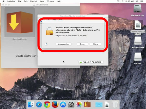Open the Format menu
The image size is (146, 109).
[x=34, y=1]
